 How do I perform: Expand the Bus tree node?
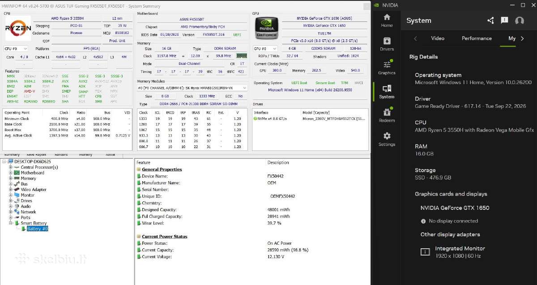[x=10, y=184]
